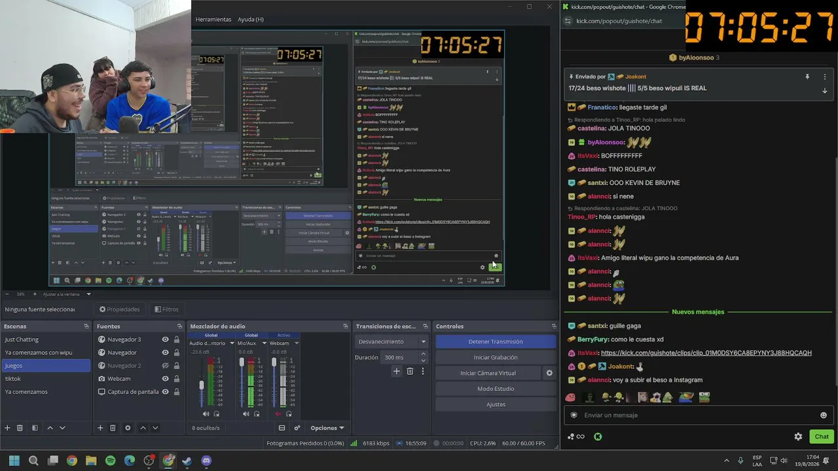Unmute the Webcam audio channel
Viewport: 838px width, 471px height.
tap(278, 413)
